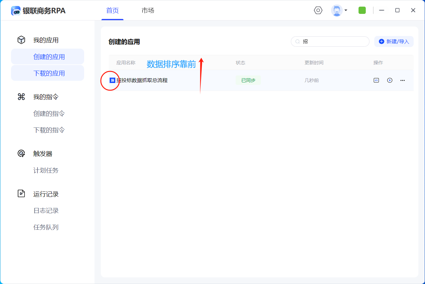The image size is (425, 284).
Task: Open 计划任务 under 触发器
Action: [46, 170]
